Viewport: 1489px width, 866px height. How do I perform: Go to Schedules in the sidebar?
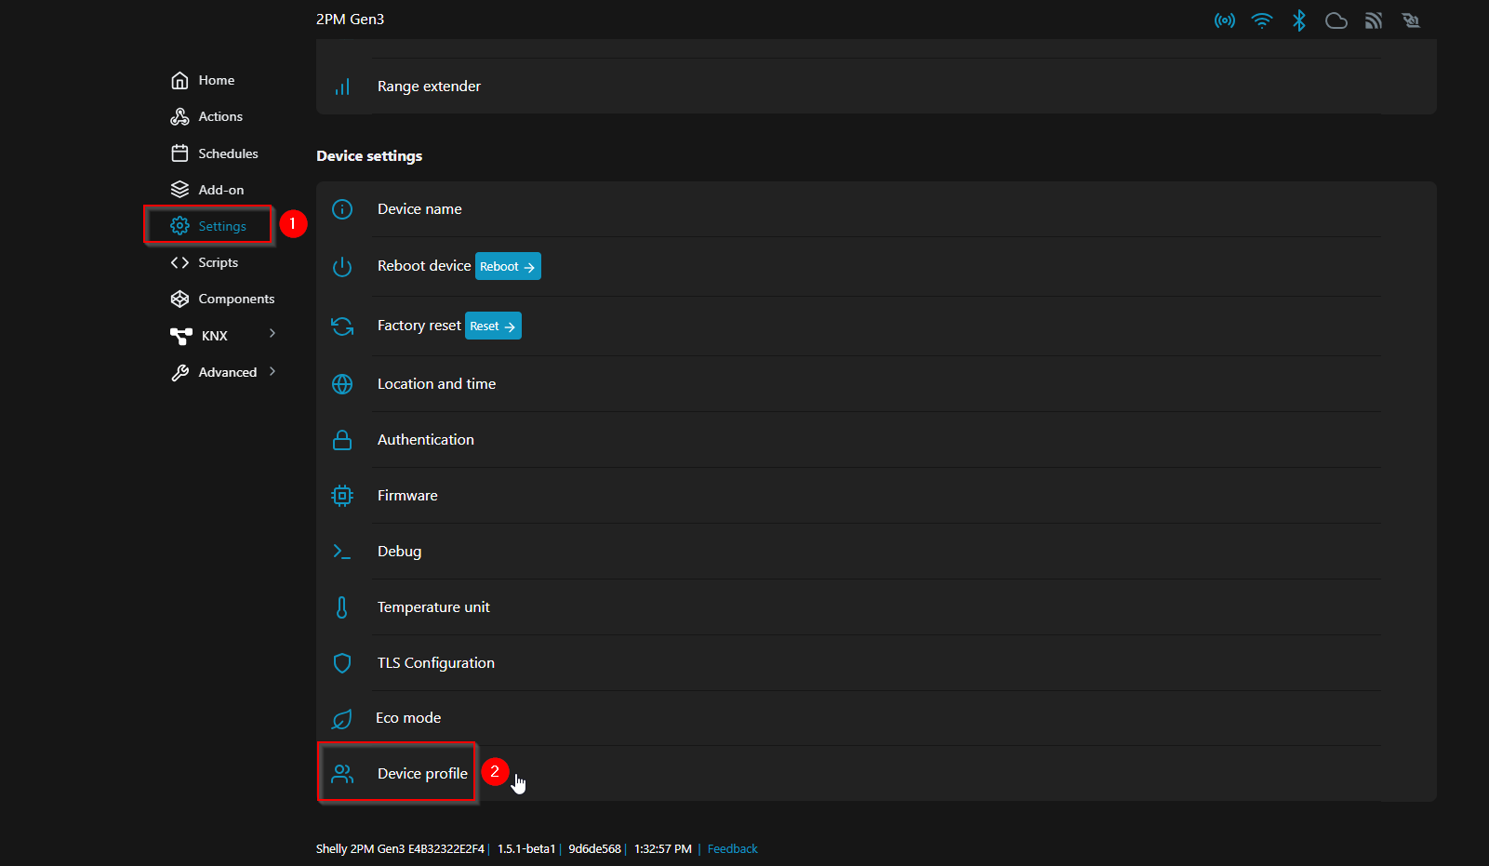point(227,153)
